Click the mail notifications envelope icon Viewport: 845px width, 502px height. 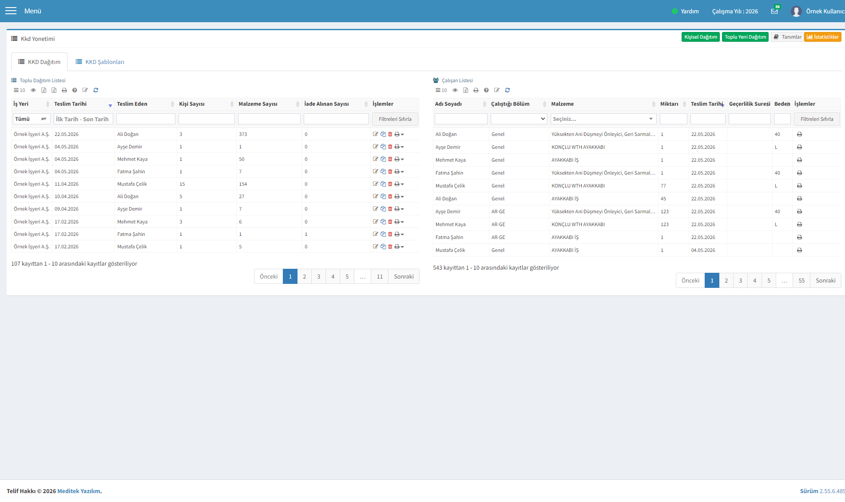774,11
